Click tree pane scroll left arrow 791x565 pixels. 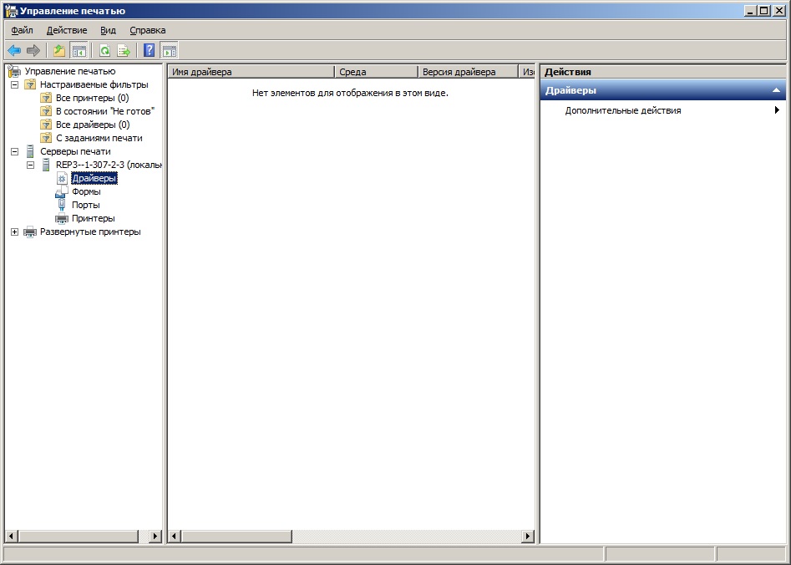tap(11, 537)
